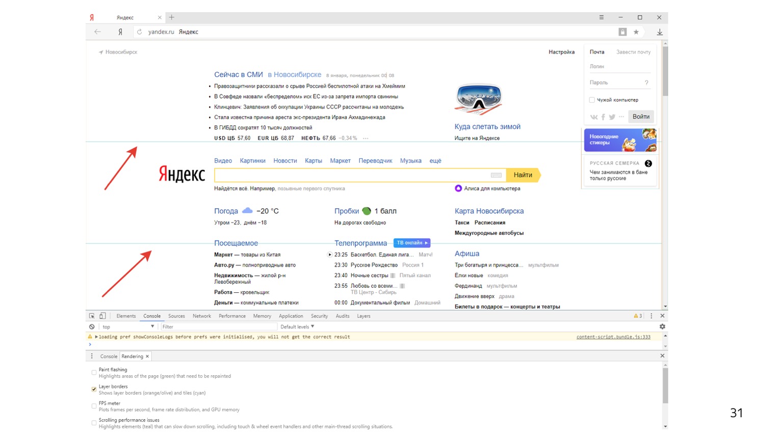Open the browser hamburger menu

(602, 17)
